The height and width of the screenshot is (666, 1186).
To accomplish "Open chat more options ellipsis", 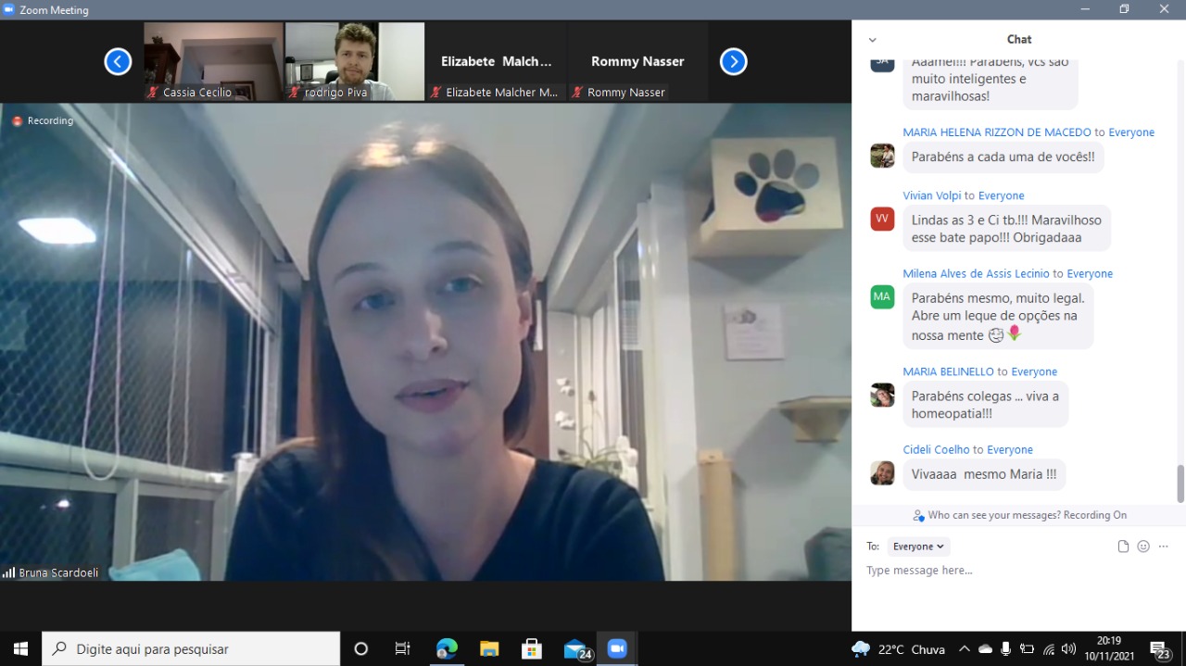I will click(1164, 547).
